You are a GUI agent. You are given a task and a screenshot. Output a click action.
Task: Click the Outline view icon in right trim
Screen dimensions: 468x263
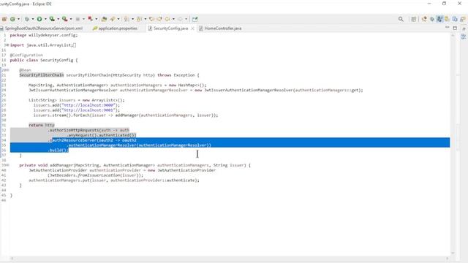pyautogui.click(x=464, y=37)
